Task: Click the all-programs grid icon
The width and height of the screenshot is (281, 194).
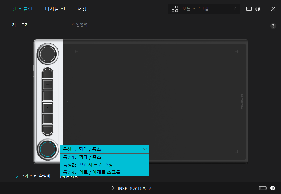Action: click(175, 9)
